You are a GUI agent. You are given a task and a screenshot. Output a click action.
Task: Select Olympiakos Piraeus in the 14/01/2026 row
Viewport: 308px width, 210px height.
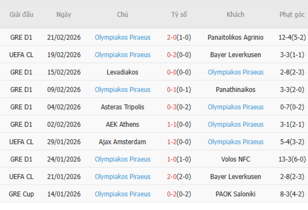click(x=123, y=194)
